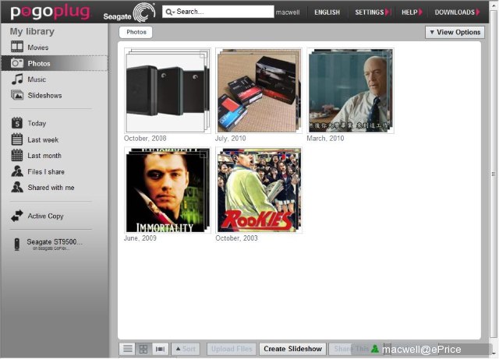Click the "October, 2003" date label
499x359 pixels.
pyautogui.click(x=236, y=238)
